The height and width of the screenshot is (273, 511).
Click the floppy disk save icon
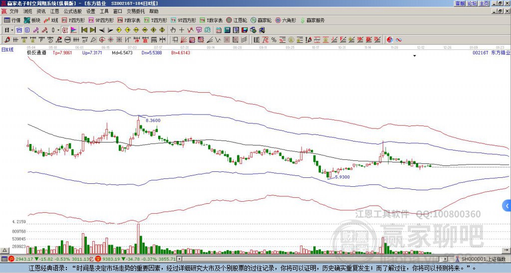[x=245, y=30]
